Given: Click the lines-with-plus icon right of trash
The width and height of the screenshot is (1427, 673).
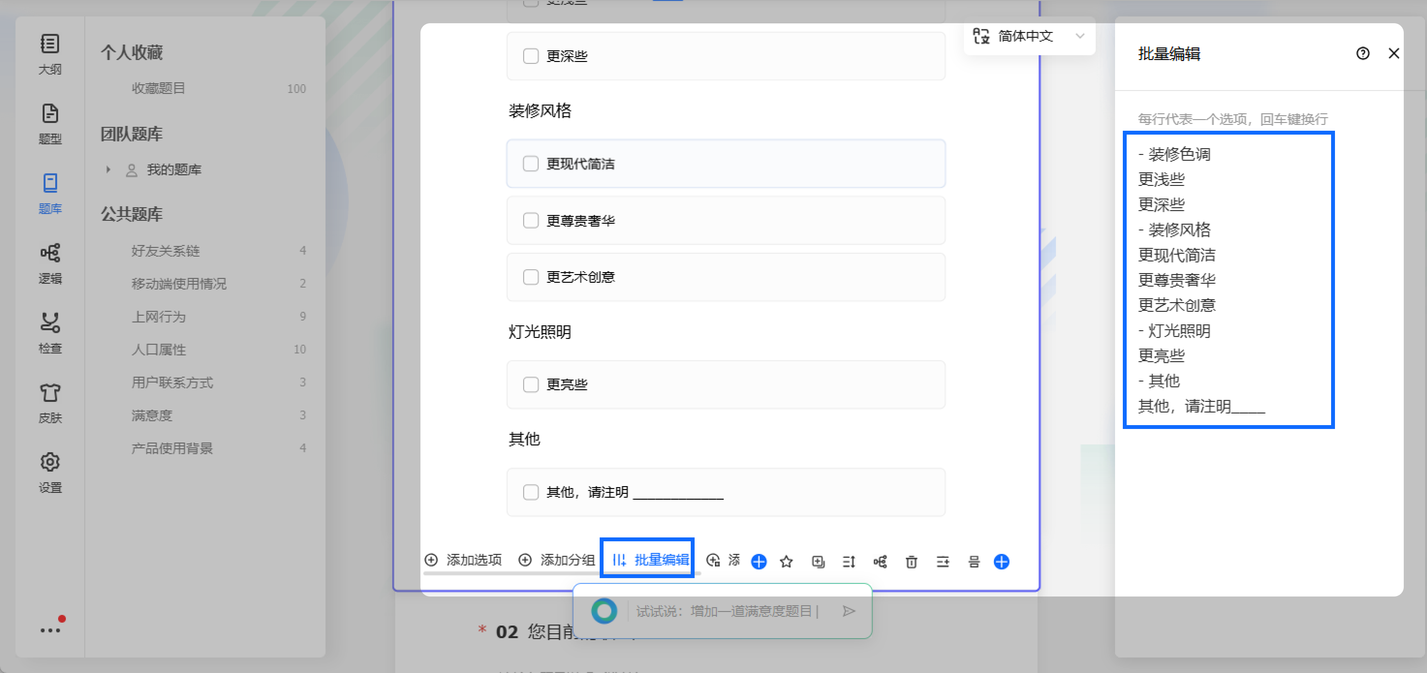Looking at the screenshot, I should [x=943, y=562].
